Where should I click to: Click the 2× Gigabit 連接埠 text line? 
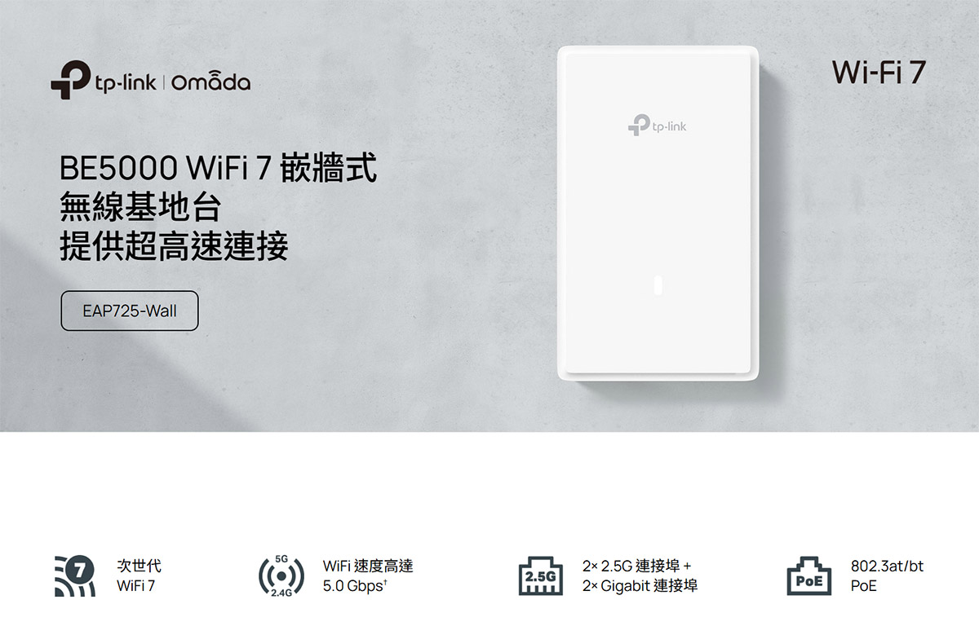640,585
